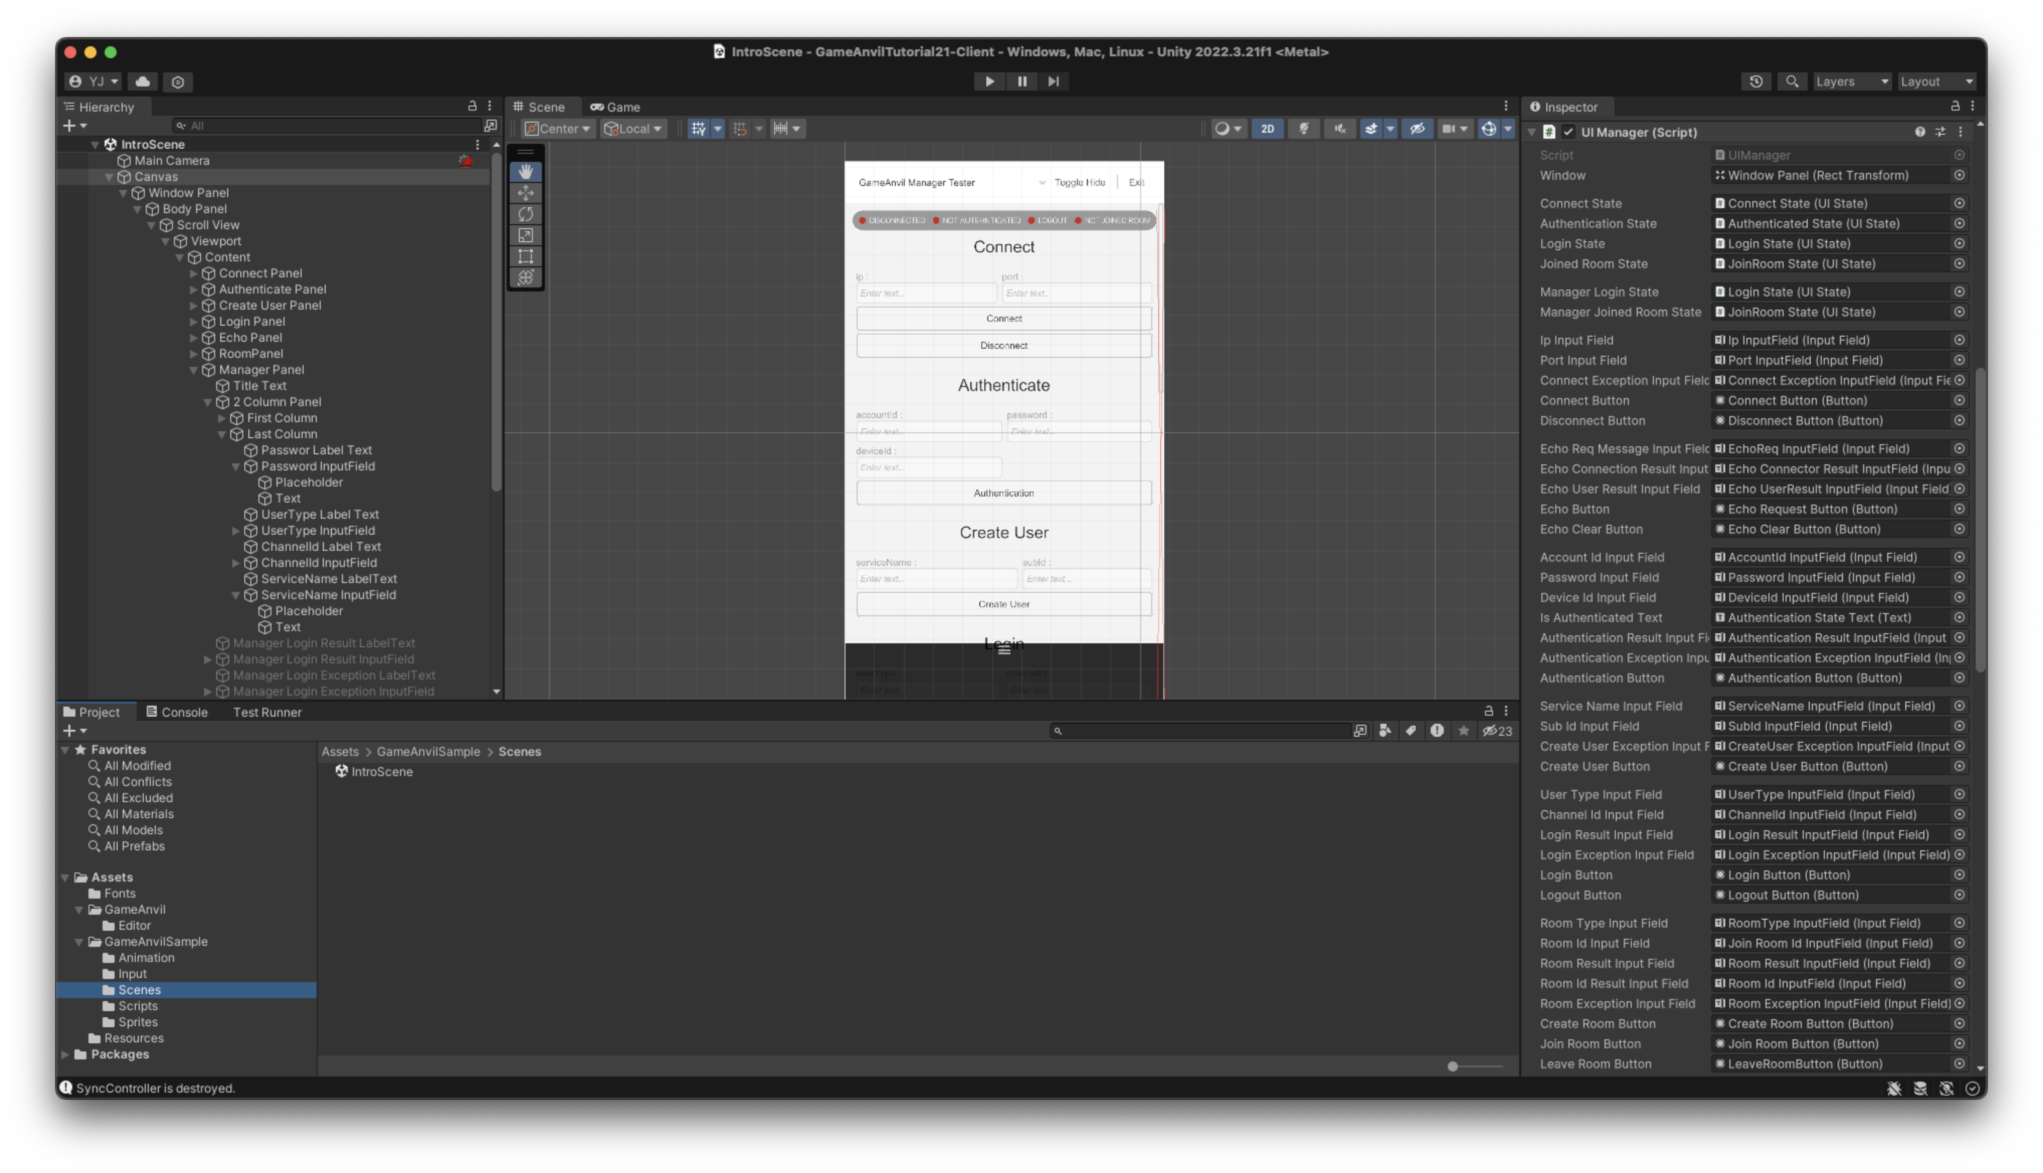The image size is (2043, 1173).
Task: Select the Move tool in scene toolbar
Action: click(525, 192)
